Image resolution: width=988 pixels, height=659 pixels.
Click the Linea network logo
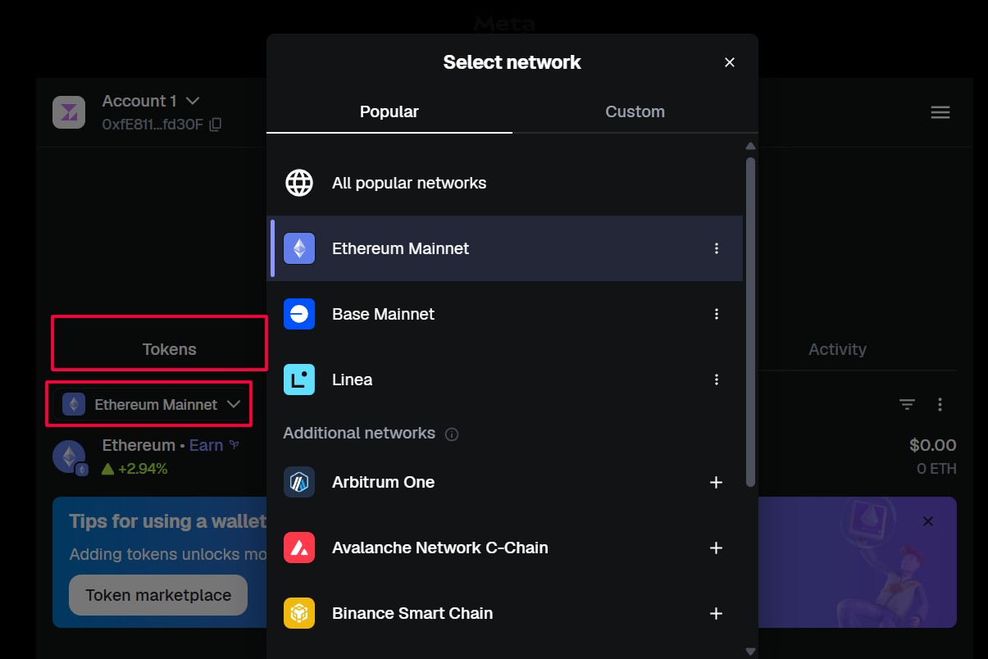pos(299,379)
